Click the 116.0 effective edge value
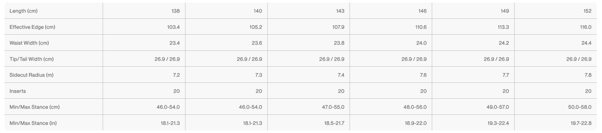The height and width of the screenshot is (133, 602). (586, 27)
